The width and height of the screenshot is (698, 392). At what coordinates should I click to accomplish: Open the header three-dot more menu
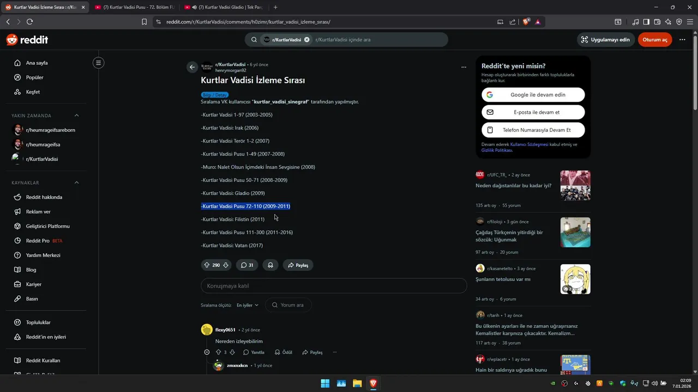(x=682, y=40)
